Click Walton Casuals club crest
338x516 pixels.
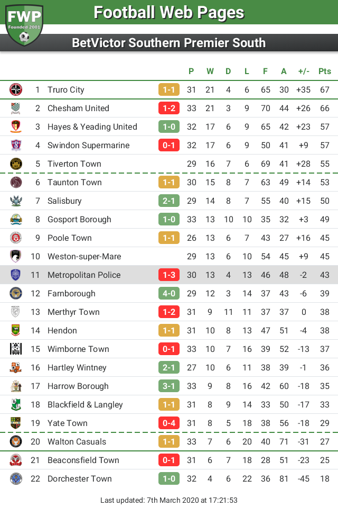click(x=16, y=441)
